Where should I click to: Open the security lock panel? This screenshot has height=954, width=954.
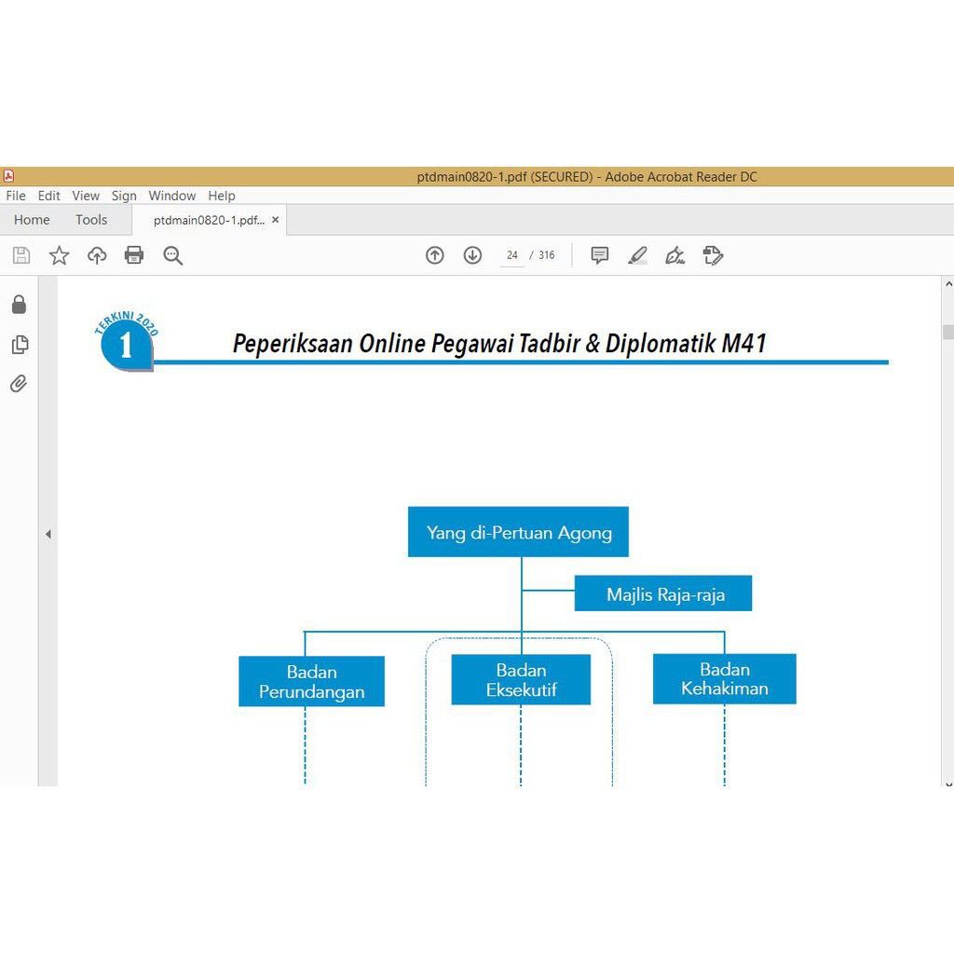coord(19,305)
